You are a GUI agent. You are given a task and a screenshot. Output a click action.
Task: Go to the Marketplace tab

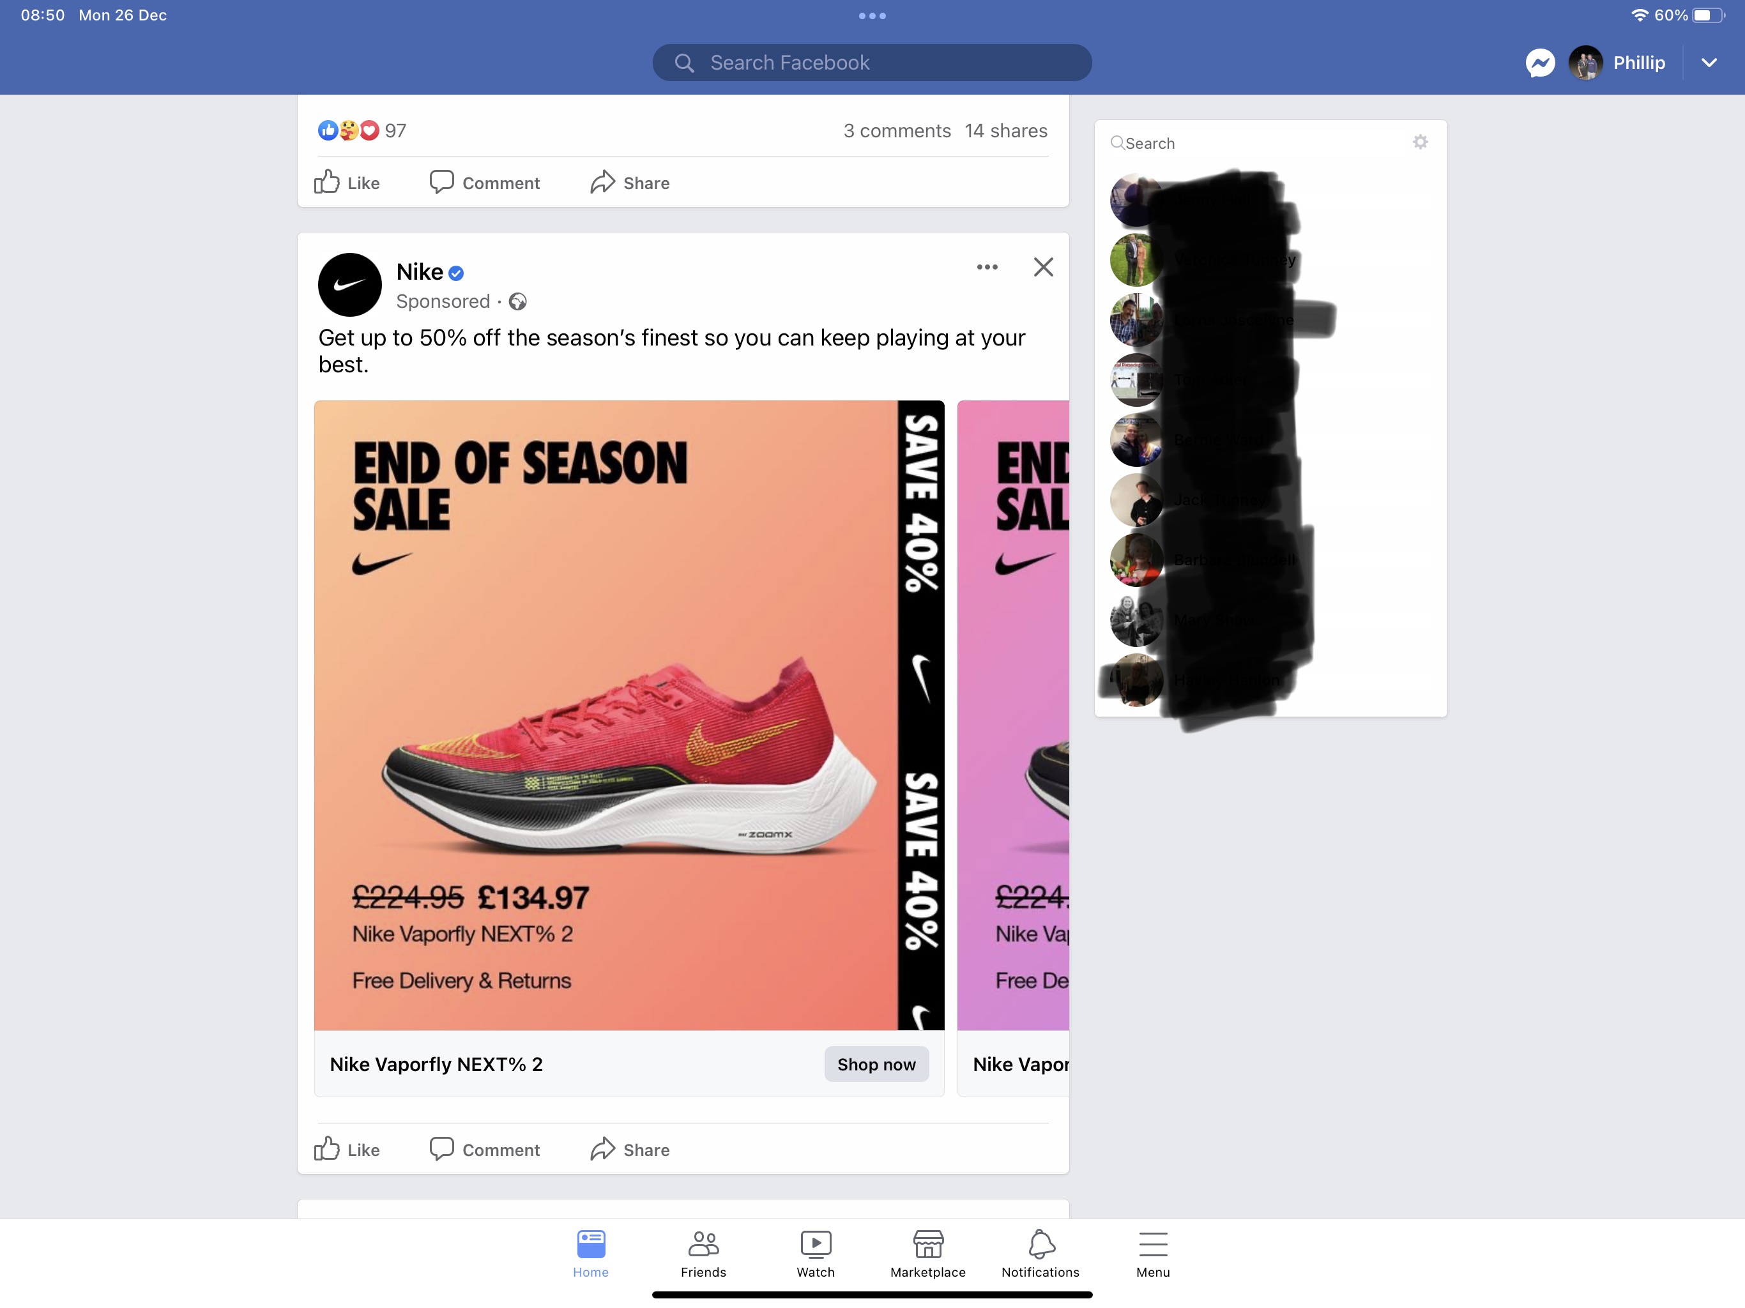927,1254
